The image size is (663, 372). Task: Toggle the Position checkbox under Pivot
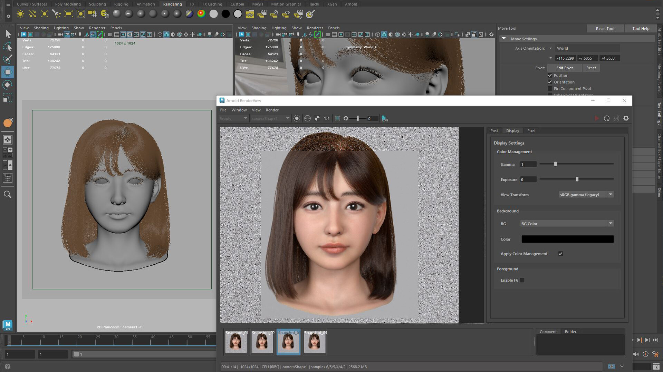tap(550, 75)
